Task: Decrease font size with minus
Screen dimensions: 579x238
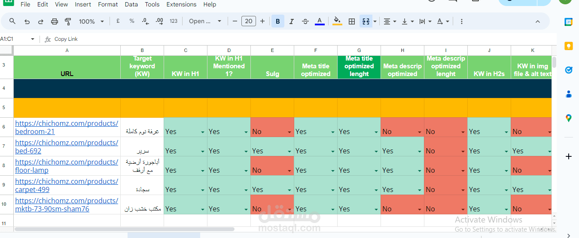Action: pyautogui.click(x=235, y=21)
